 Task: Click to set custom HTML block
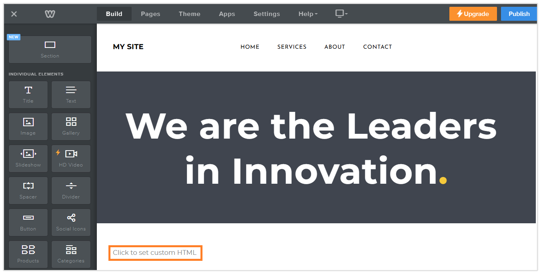(x=155, y=253)
